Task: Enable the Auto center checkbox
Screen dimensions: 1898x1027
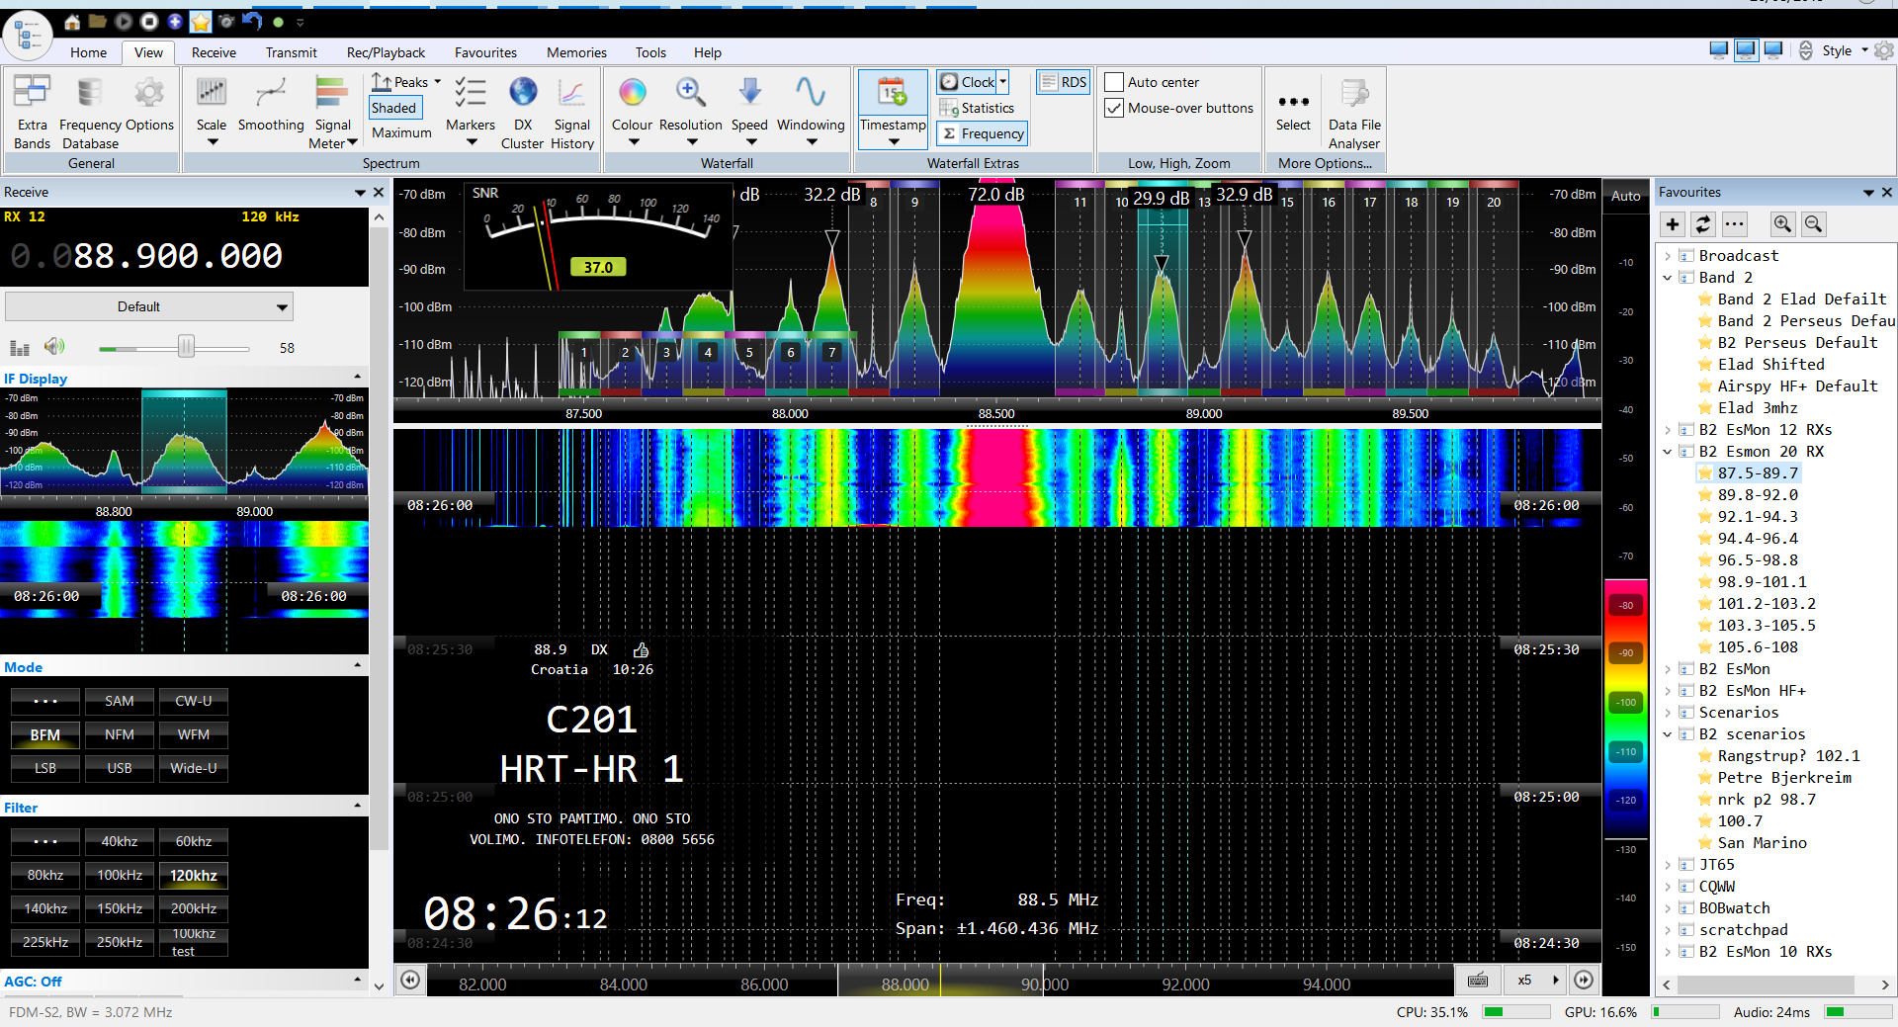Action: 1114,82
